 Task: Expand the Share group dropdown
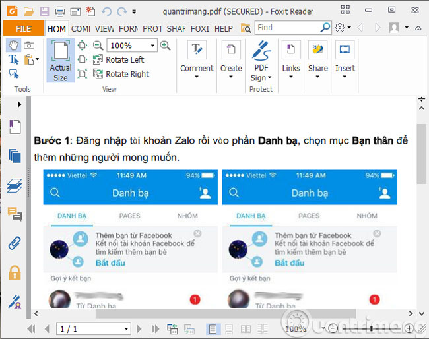click(x=317, y=77)
